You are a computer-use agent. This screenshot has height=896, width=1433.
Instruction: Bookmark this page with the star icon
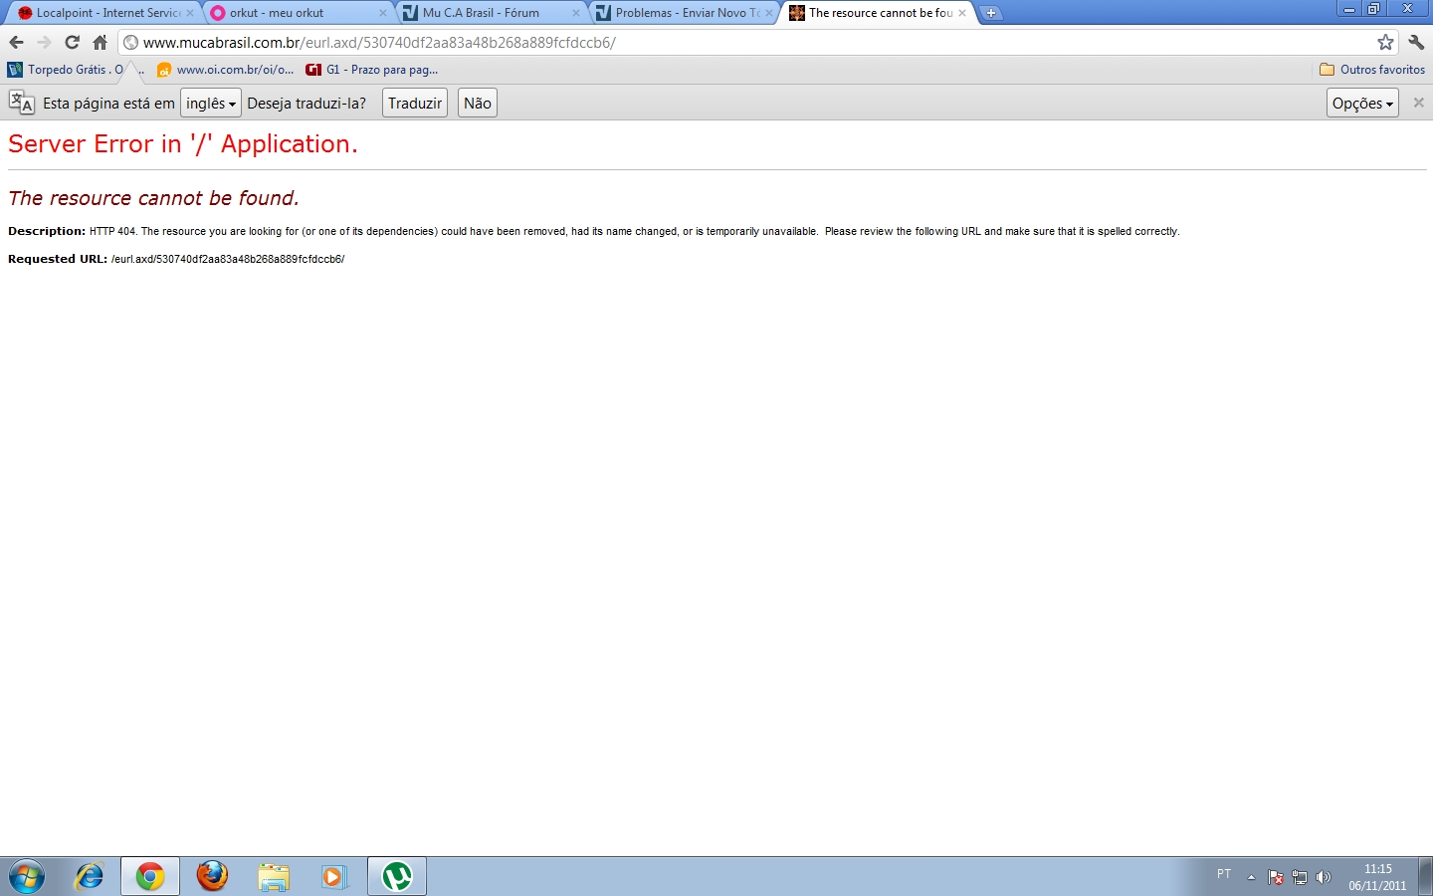tap(1385, 43)
